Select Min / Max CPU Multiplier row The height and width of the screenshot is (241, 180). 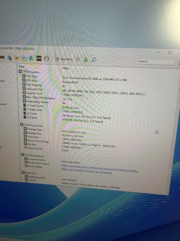(39, 97)
